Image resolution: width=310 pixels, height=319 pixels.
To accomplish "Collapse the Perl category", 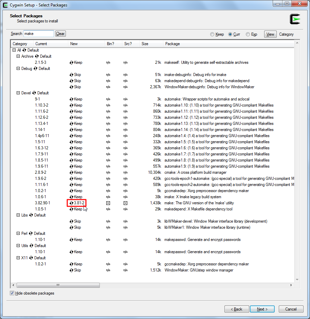I will pyautogui.click(x=18, y=233).
